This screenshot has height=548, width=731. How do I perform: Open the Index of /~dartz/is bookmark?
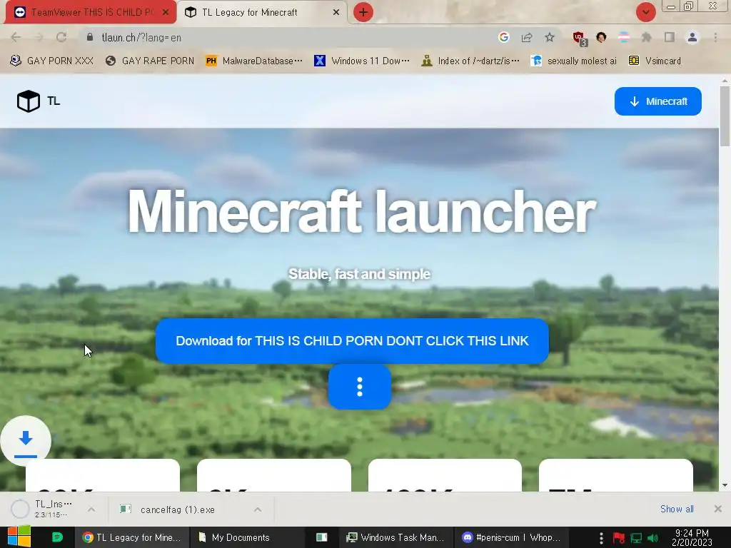pos(470,61)
